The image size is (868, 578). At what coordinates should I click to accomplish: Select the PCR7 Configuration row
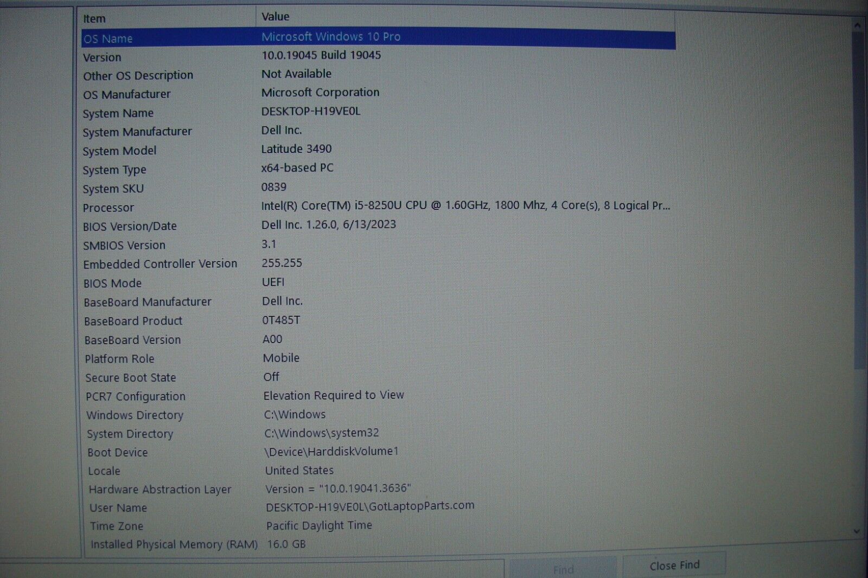(x=379, y=396)
